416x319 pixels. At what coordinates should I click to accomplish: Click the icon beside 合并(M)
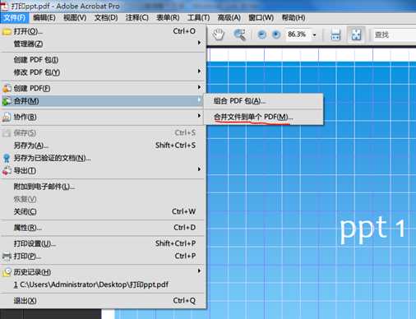(7, 101)
